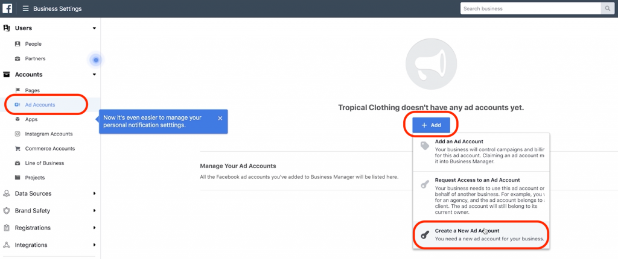Open the Apps section
Viewport: 618px width, 259px height.
coord(31,119)
